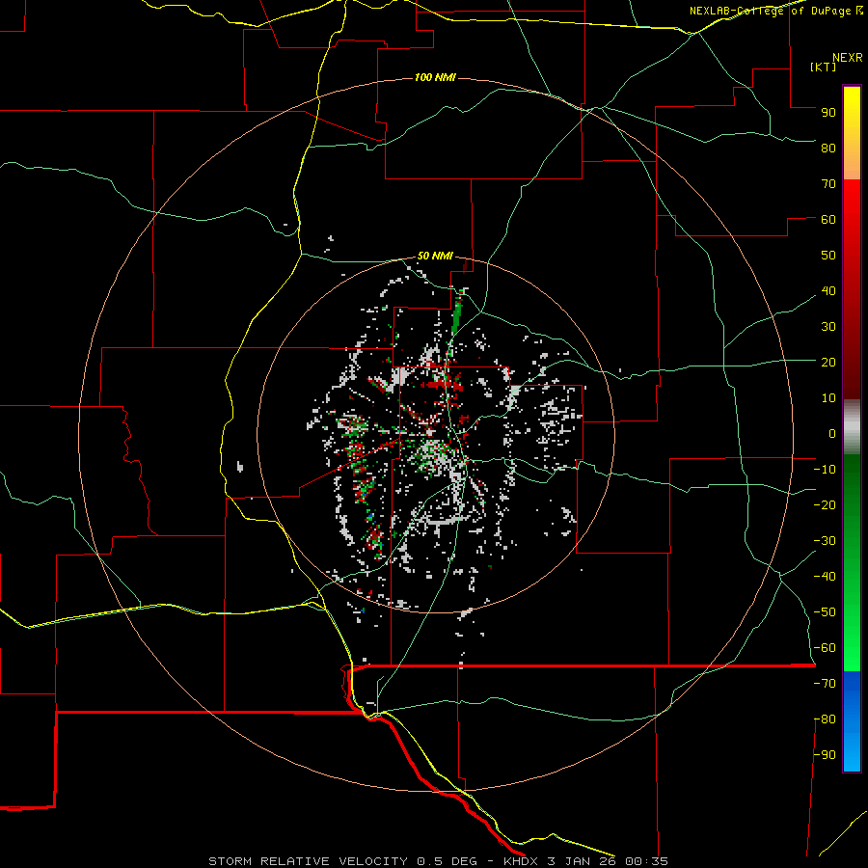Viewport: 868px width, 868px height.
Task: Click the "100 NMI" range ring label
Action: (435, 77)
